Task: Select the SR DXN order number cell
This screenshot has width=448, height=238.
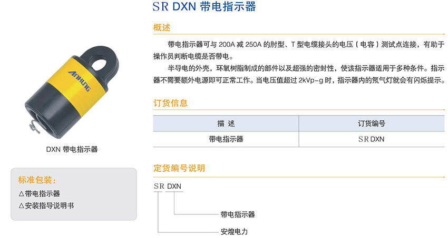Action: (372, 139)
